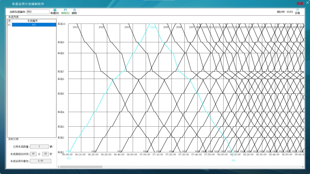Close the application window
The image size is (310, 174).
tap(307, 3)
